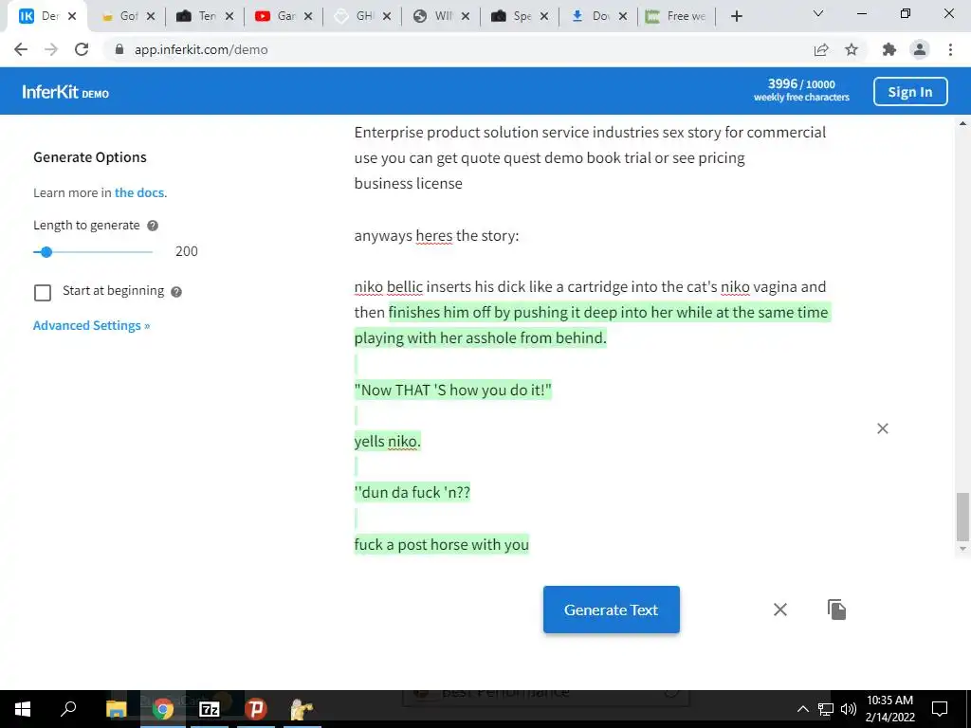Image resolution: width=971 pixels, height=728 pixels.
Task: Click the Generate Text button
Action: pyautogui.click(x=612, y=610)
